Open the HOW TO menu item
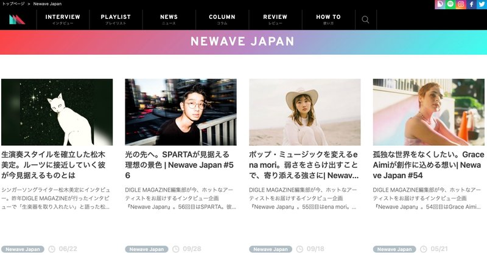Screen dimensions: 487x259 (328, 19)
